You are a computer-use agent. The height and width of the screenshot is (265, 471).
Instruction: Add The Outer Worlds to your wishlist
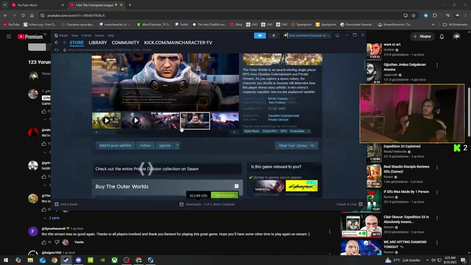115,145
